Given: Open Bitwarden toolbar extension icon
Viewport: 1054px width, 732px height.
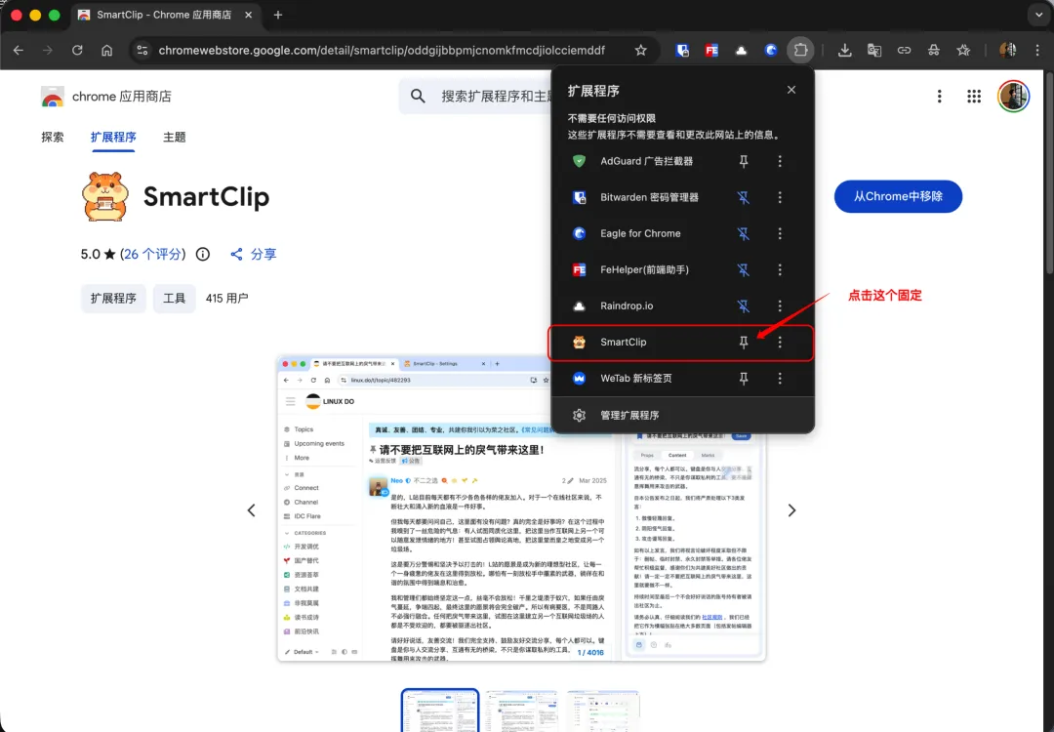Looking at the screenshot, I should 682,50.
